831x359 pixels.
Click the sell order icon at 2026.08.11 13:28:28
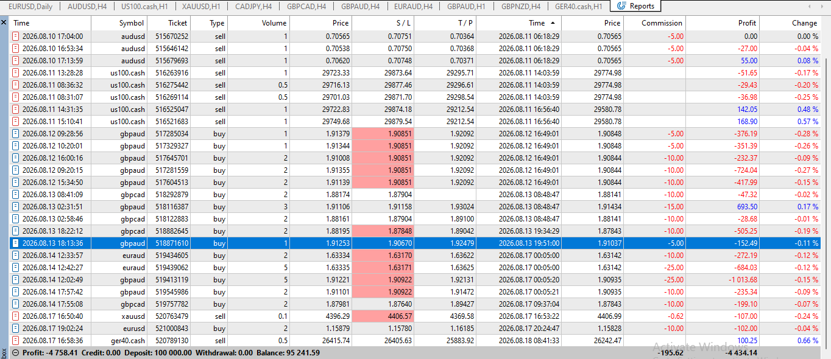click(x=16, y=73)
